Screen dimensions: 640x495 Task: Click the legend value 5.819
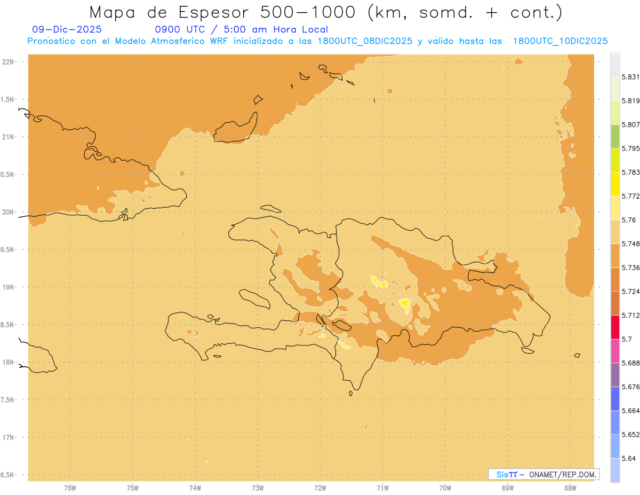click(x=631, y=100)
